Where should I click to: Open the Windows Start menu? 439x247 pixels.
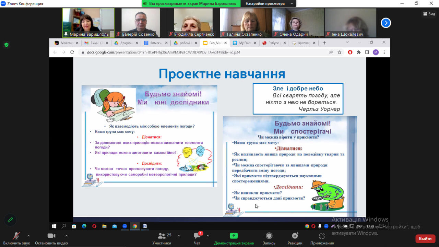54,226
